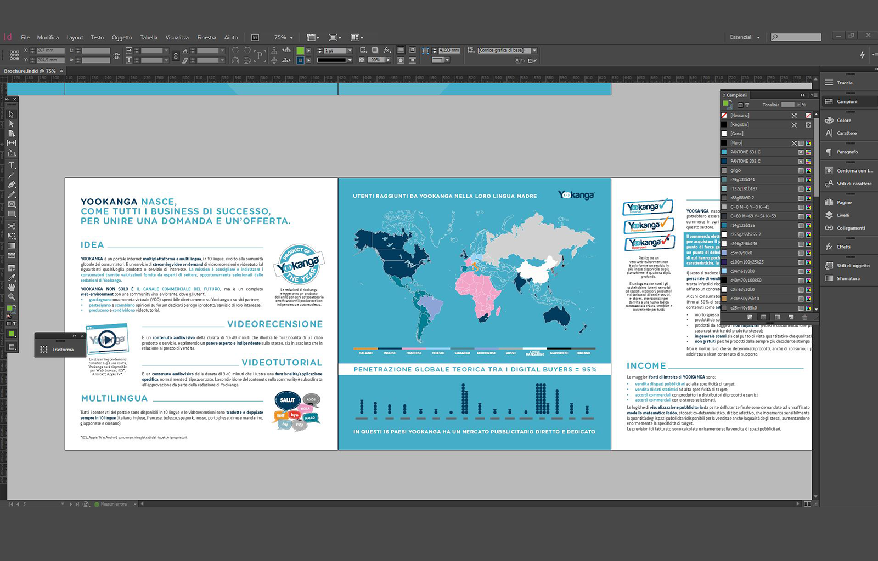Click the lightning quick apply icon

(x=862, y=55)
